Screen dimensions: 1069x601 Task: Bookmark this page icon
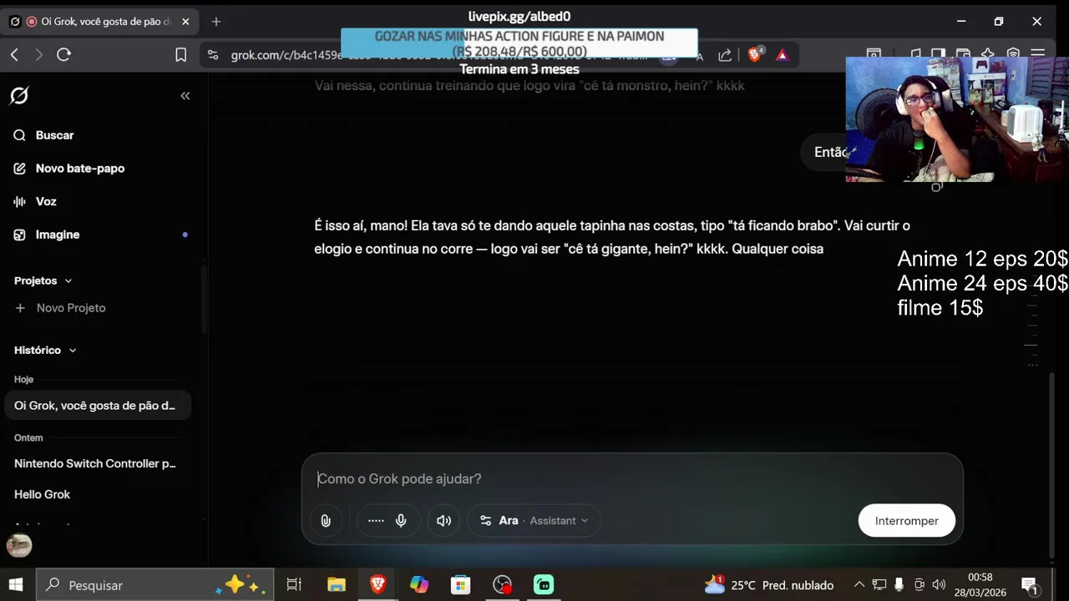(180, 55)
